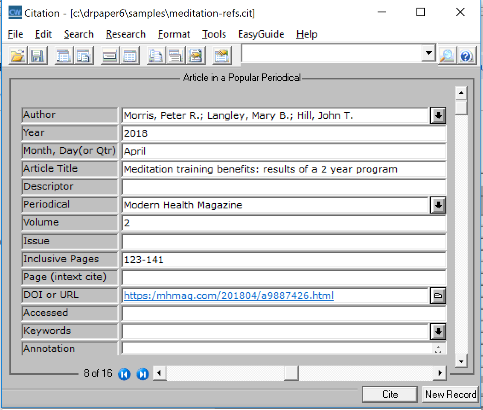Click the clipboard icon left of search box
Image resolution: width=483 pixels, height=410 pixels.
(221, 56)
